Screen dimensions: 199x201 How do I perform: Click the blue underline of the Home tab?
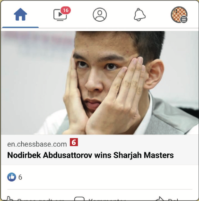coord(20,27)
